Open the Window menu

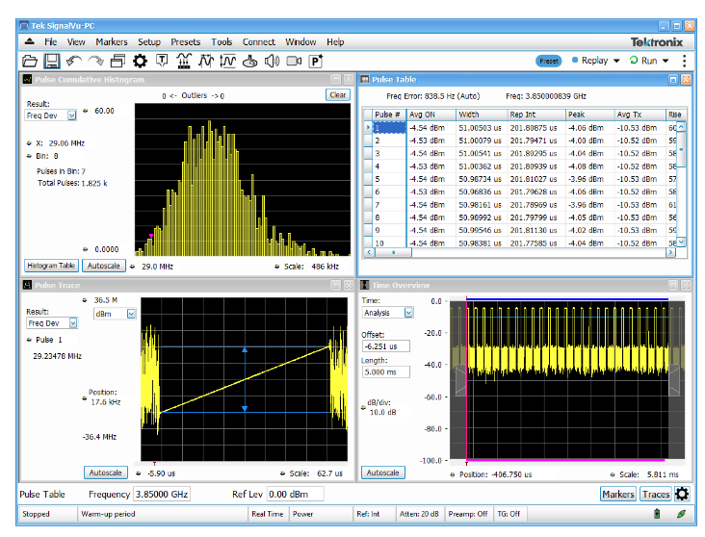pyautogui.click(x=300, y=41)
